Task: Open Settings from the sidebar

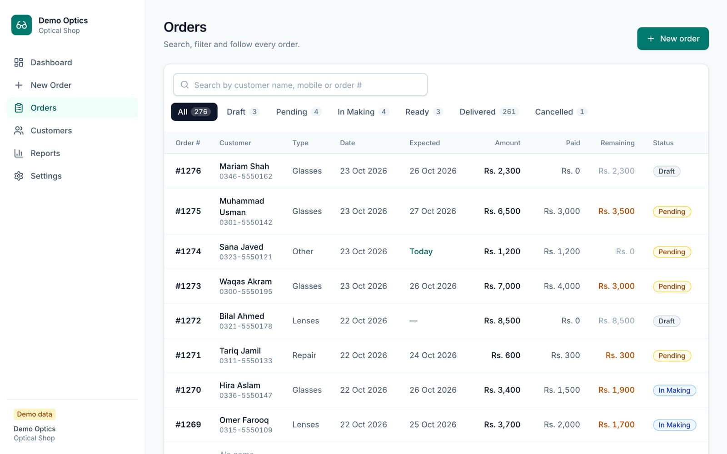Action: (x=72, y=176)
